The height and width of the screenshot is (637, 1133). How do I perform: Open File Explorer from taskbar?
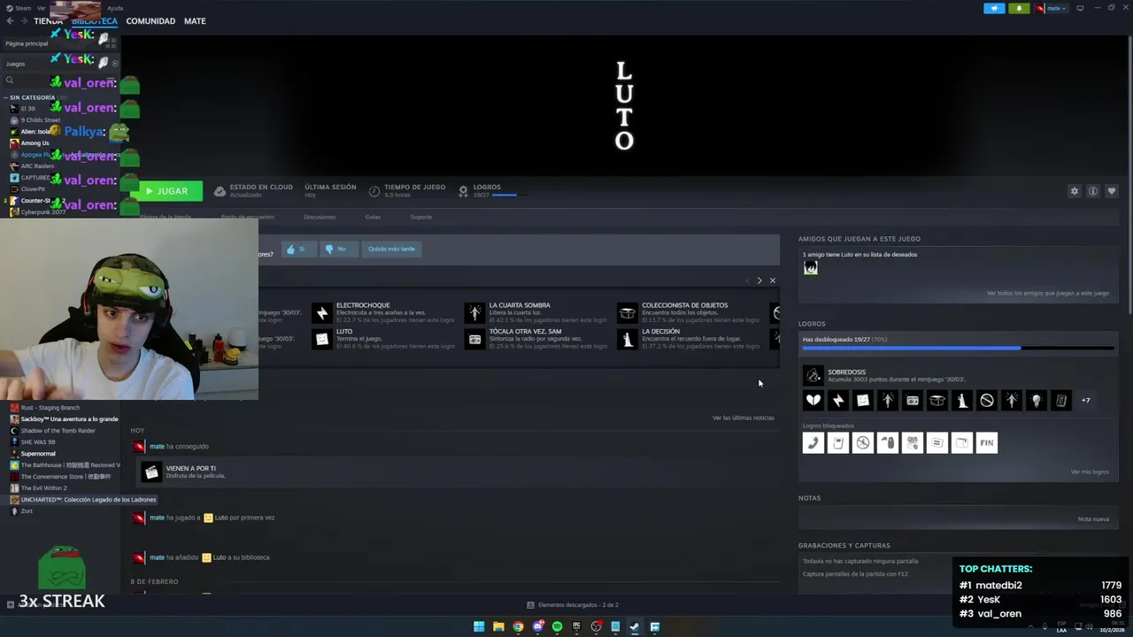tap(498, 626)
